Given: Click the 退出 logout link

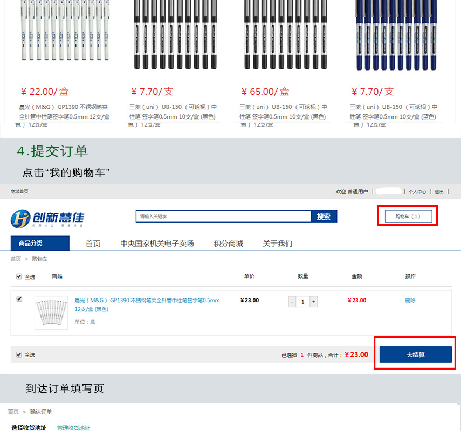Looking at the screenshot, I should click(x=439, y=192).
